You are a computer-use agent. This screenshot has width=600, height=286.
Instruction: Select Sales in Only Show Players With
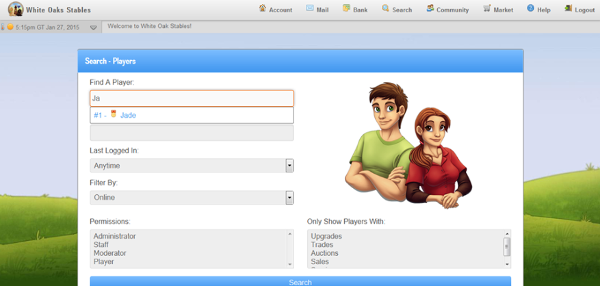click(320, 261)
